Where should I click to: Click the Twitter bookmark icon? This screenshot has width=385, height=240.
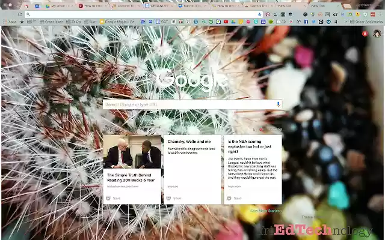tap(313, 22)
